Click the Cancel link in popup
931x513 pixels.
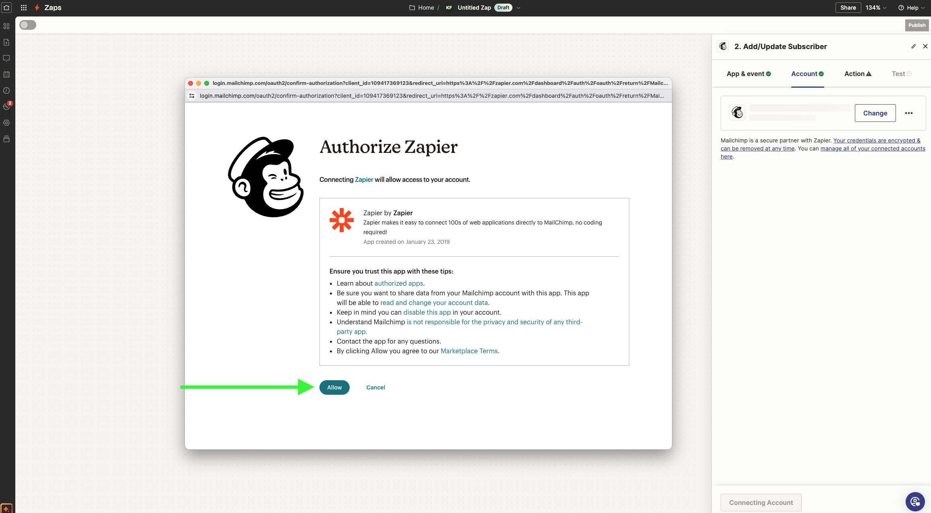tap(375, 387)
